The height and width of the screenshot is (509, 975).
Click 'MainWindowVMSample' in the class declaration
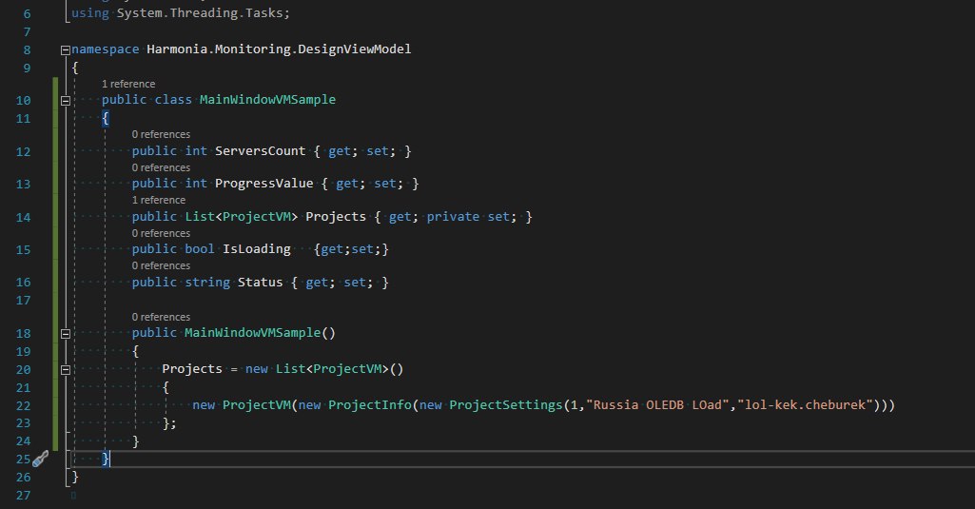267,100
